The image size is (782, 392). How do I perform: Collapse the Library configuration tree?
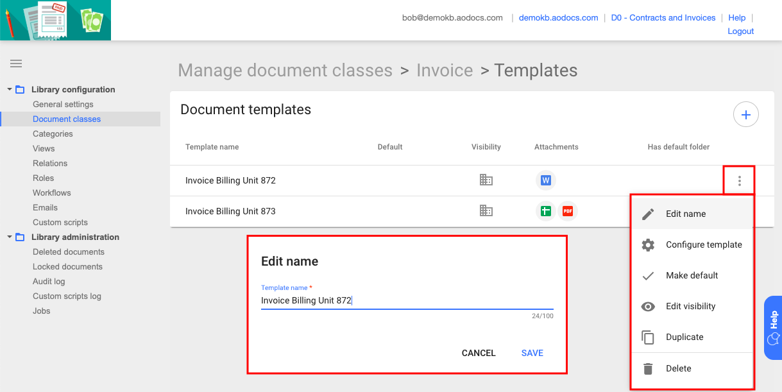click(x=9, y=89)
